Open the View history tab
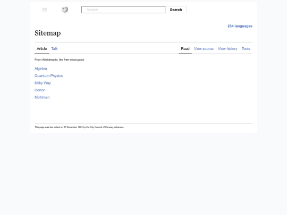Image resolution: width=287 pixels, height=215 pixels. click(227, 49)
